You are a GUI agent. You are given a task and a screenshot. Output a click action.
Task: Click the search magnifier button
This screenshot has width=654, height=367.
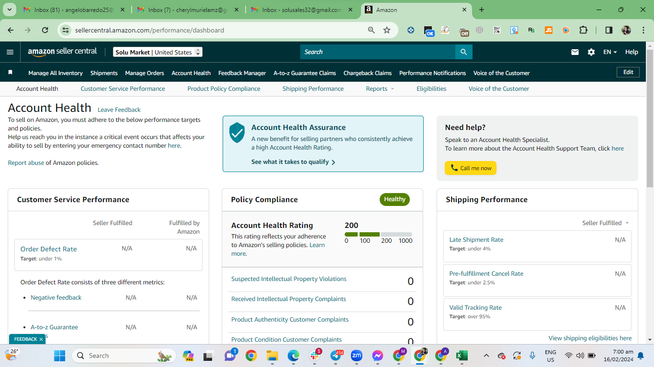[463, 52]
